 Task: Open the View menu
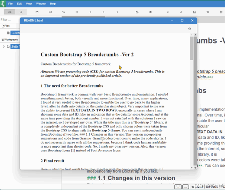pyautogui.click(x=29, y=4)
